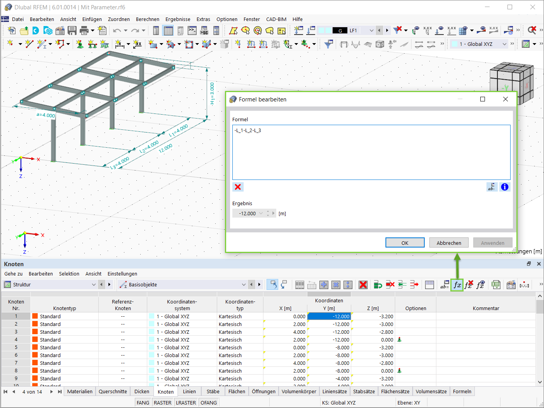The width and height of the screenshot is (544, 408).
Task: Click the Print icon
Action: (x=84, y=30)
